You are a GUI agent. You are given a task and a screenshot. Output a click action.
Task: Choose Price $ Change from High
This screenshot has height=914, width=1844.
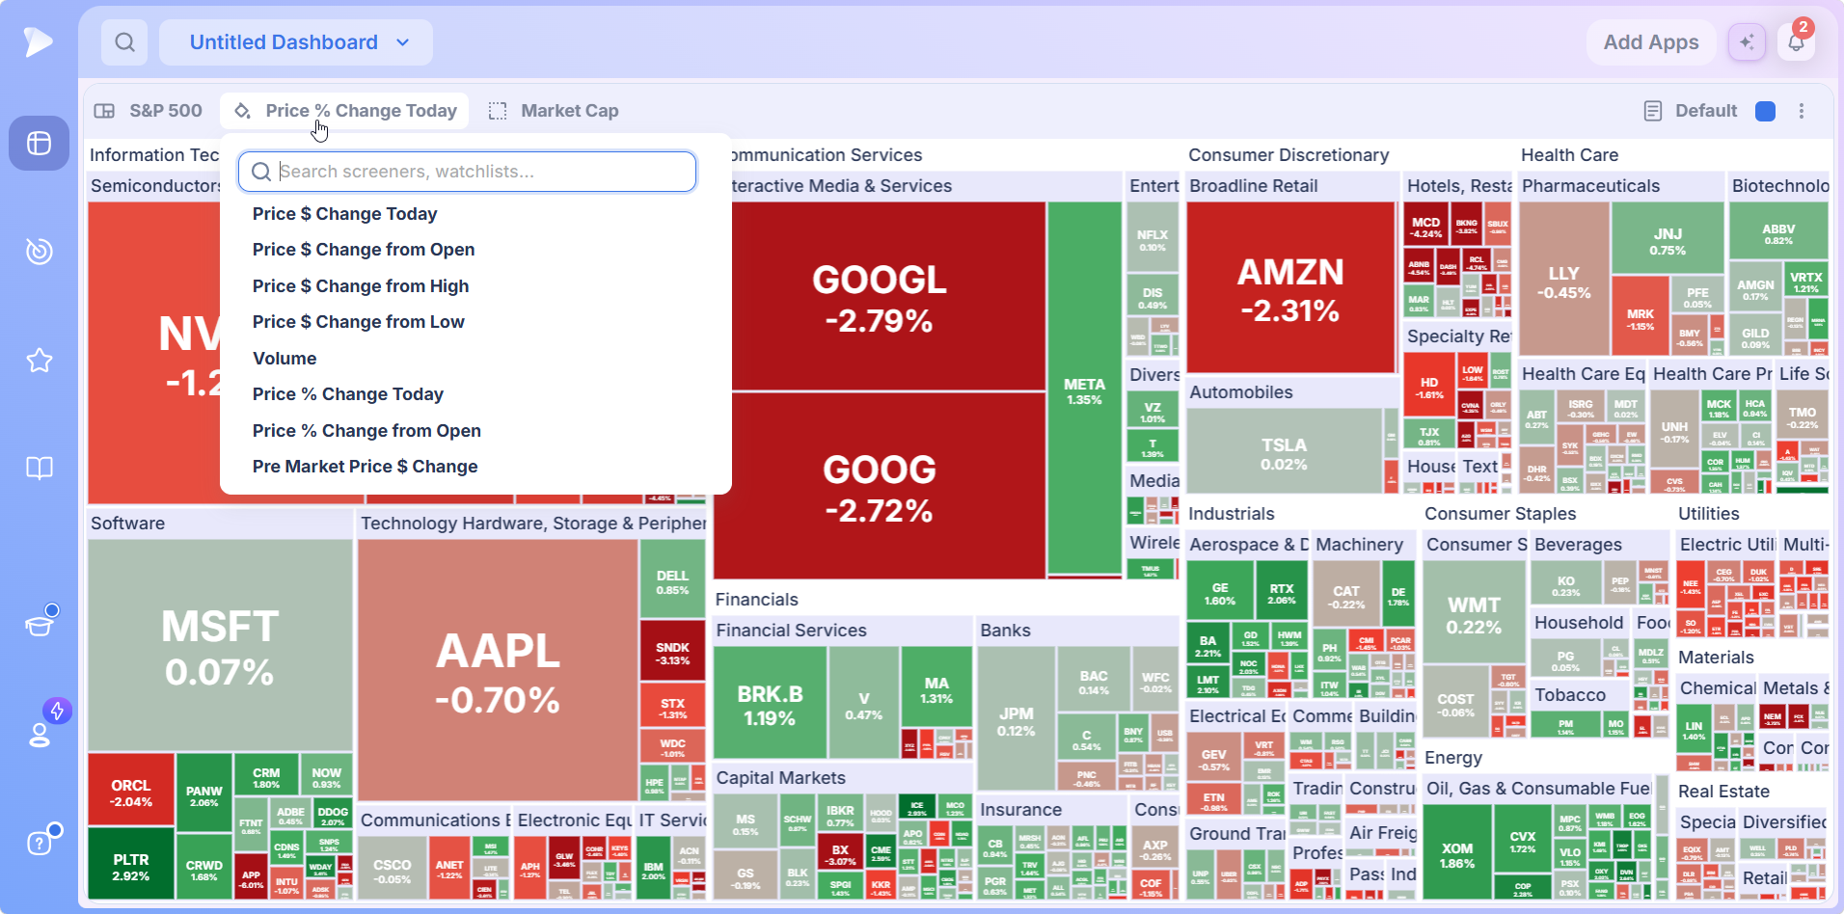(361, 286)
